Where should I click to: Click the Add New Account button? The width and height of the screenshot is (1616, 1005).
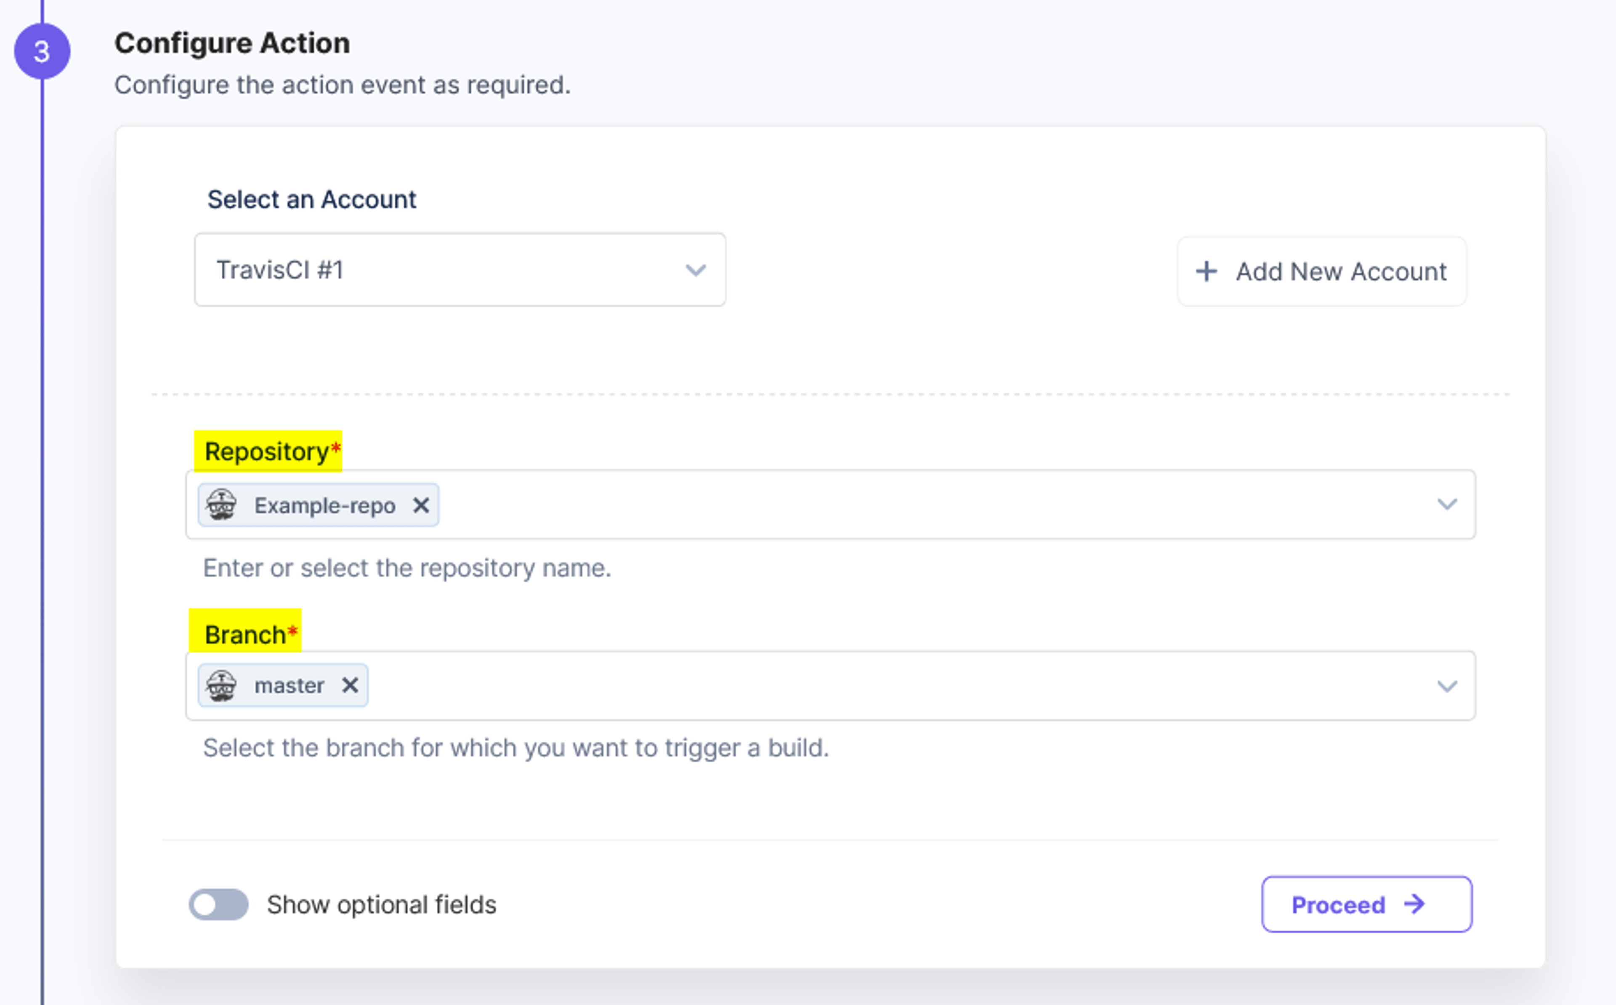pyautogui.click(x=1321, y=271)
